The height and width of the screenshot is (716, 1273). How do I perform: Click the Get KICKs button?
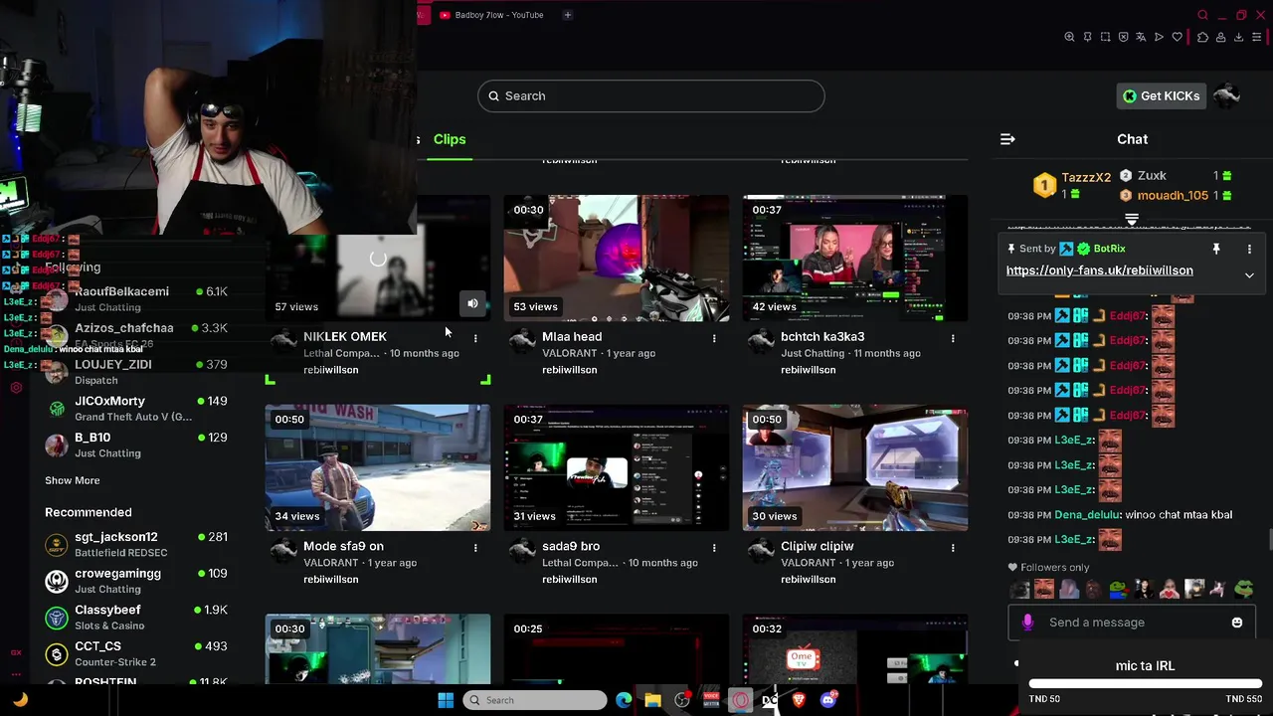(x=1162, y=95)
